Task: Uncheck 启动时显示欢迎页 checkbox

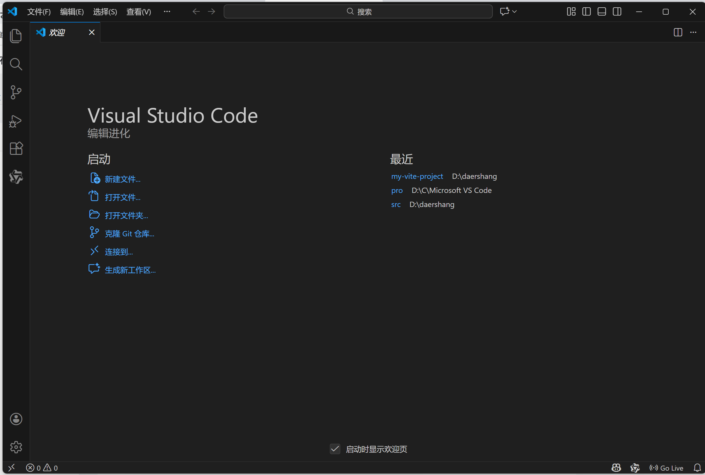Action: (x=335, y=449)
